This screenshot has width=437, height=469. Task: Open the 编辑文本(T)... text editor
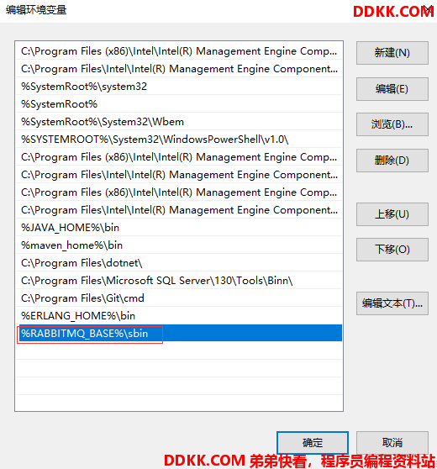[x=392, y=303]
